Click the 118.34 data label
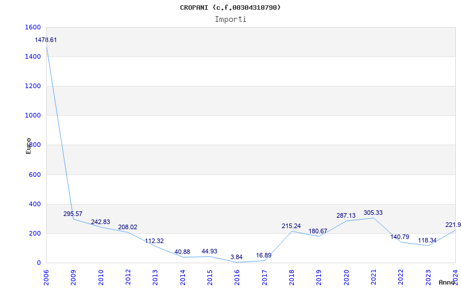This screenshot has height=288, width=461. [428, 240]
